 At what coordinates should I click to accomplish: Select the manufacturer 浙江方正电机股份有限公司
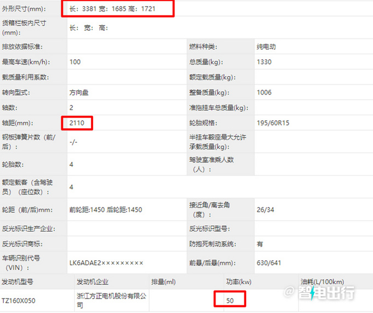[x=111, y=300]
